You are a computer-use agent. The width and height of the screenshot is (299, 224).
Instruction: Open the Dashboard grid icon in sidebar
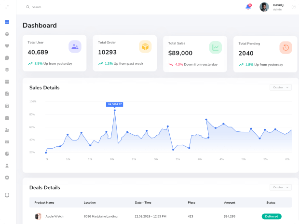(x=7, y=22)
